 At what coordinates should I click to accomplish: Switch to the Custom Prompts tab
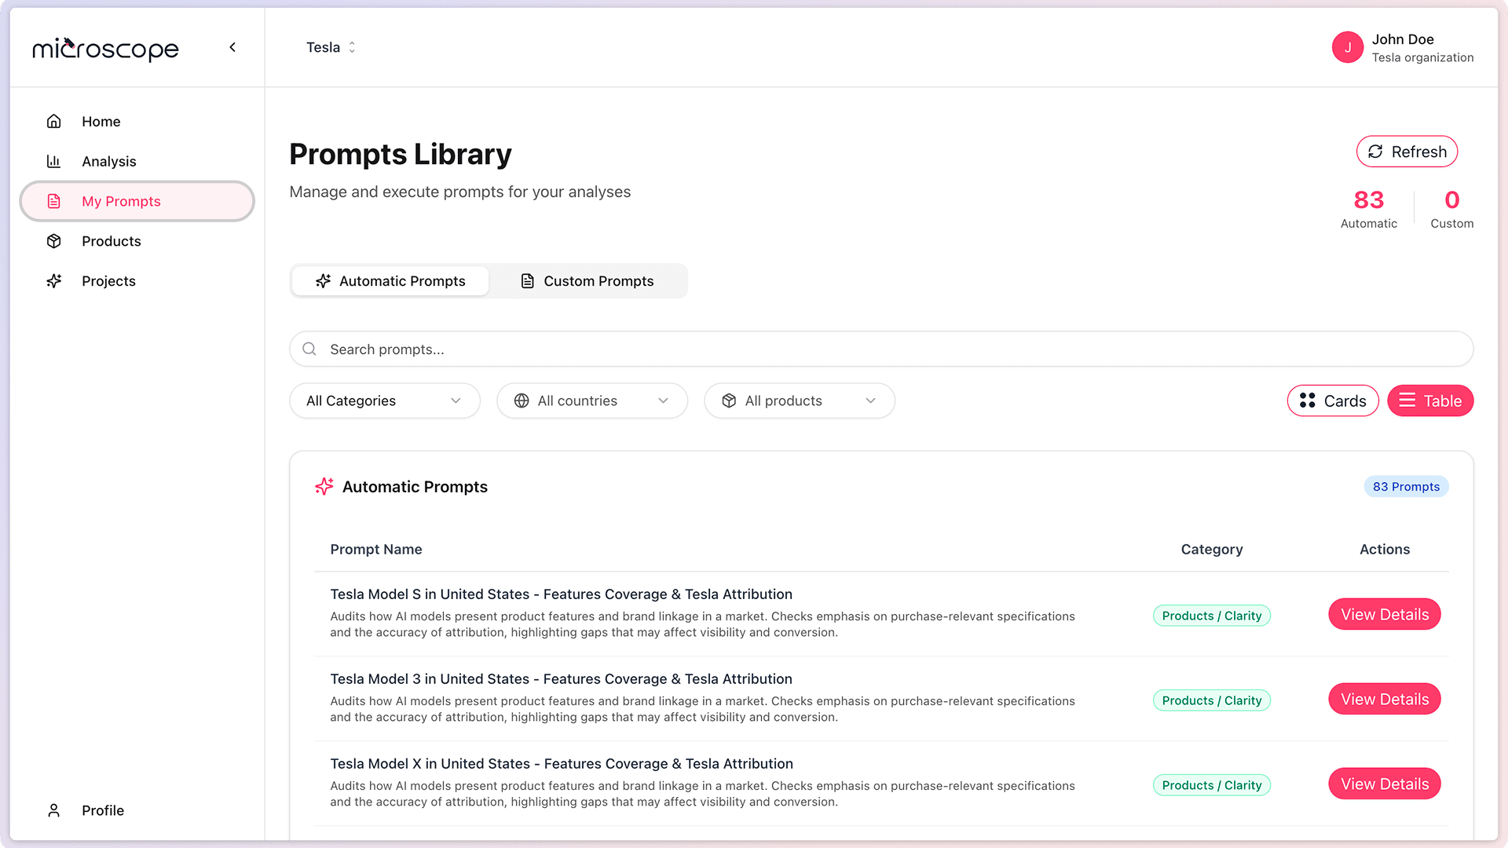coord(587,280)
